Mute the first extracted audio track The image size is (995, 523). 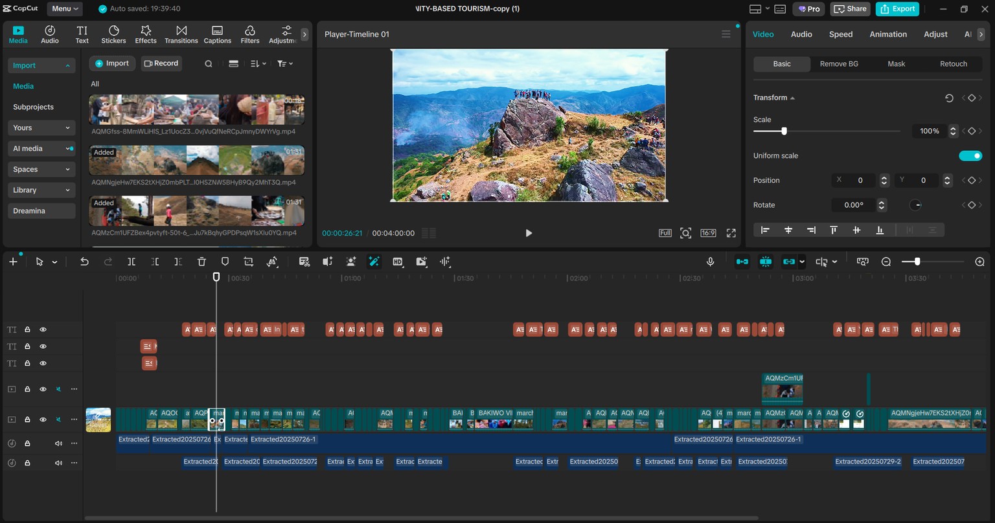click(58, 443)
